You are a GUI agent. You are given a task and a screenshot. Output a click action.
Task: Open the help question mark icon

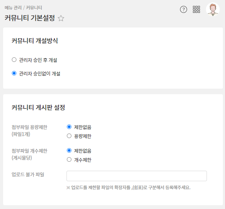point(184,9)
